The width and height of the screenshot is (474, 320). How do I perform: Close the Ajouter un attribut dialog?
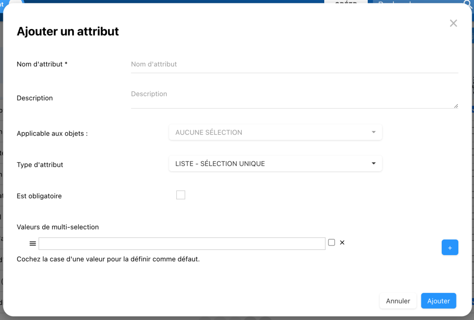coord(454,23)
